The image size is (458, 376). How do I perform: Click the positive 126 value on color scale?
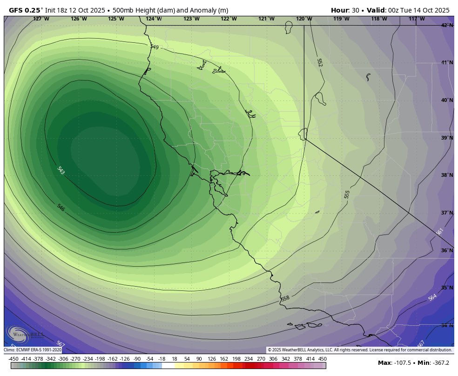(211, 359)
